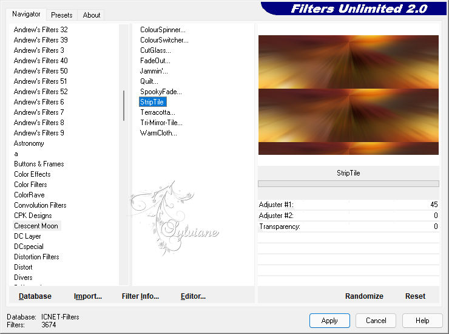Select Andrew's Filters 7 category

[x=39, y=112]
